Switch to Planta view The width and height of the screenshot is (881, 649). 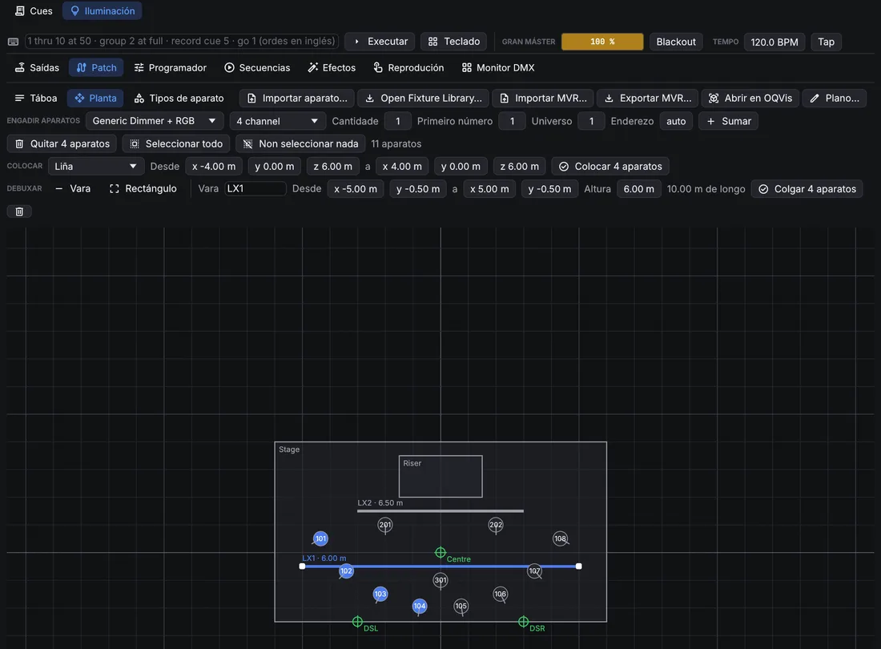click(95, 98)
